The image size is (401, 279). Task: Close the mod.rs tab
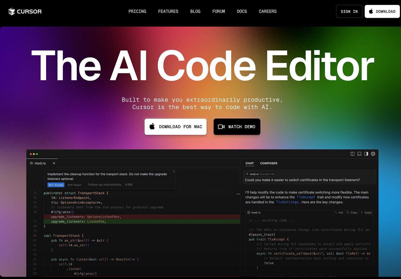54,163
